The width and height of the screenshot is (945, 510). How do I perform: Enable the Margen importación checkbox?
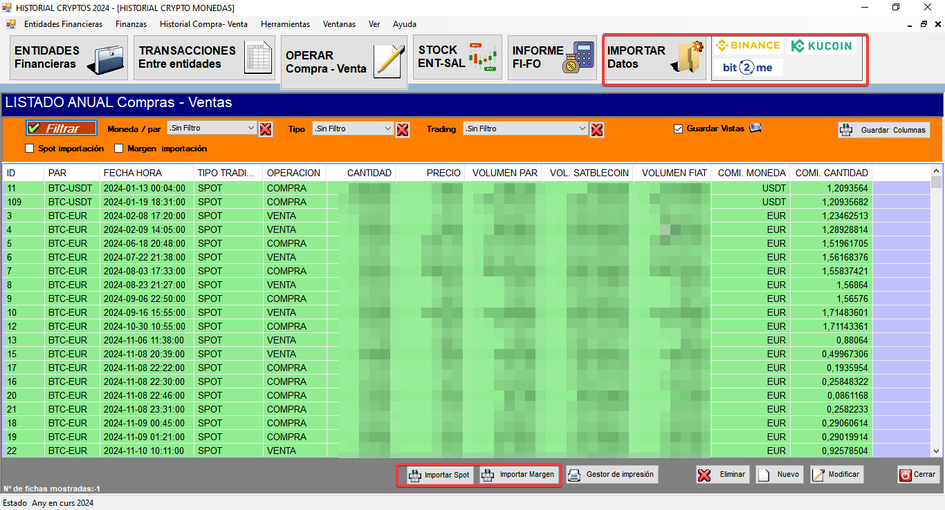(x=119, y=149)
